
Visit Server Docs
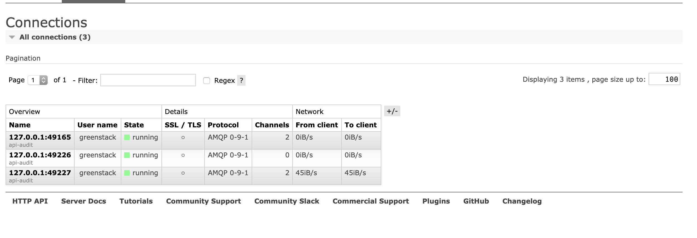point(84,201)
